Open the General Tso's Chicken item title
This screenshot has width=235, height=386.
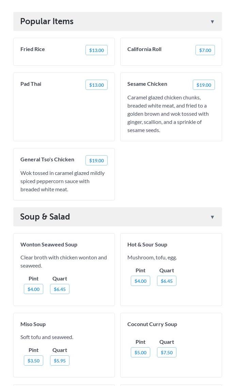(47, 160)
